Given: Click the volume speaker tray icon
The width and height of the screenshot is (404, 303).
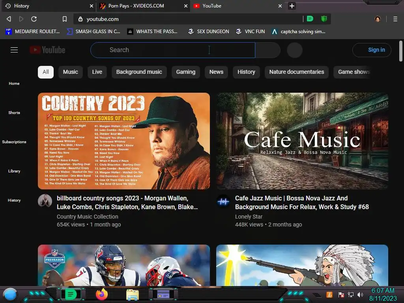Looking at the screenshot, I should 360,294.
